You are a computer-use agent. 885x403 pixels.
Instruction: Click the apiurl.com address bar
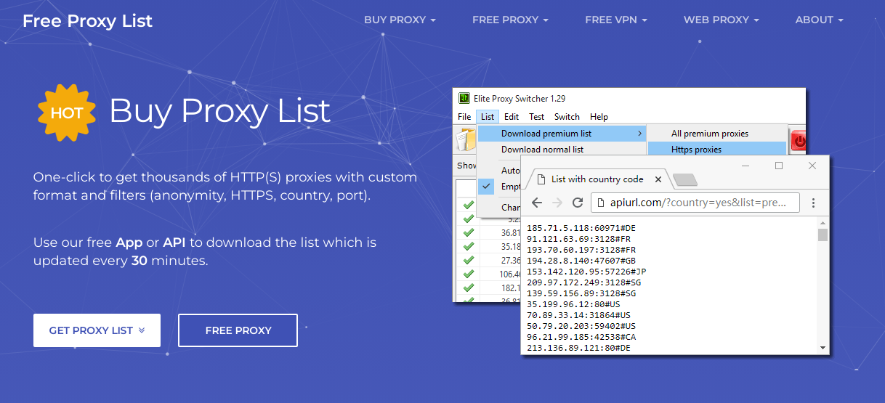click(x=695, y=203)
